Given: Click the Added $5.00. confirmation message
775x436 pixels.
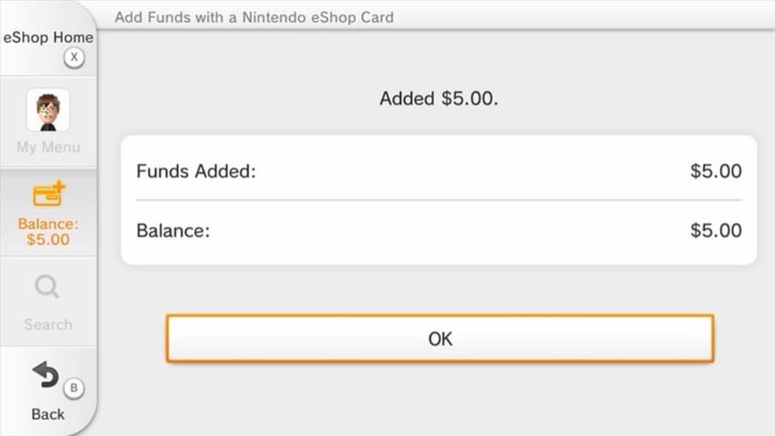Looking at the screenshot, I should (439, 98).
